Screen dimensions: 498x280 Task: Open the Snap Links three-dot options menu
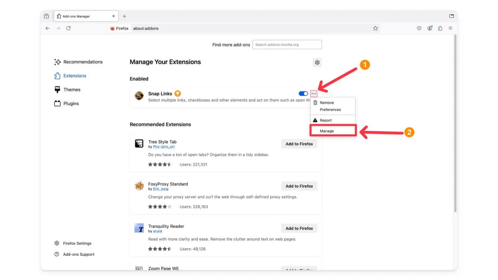[314, 94]
